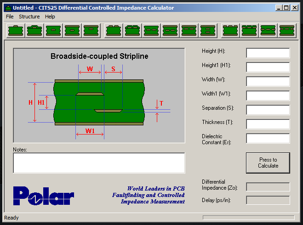Screen dimensions: 303x225
Task: Focus the Width1 (W1) input field
Action: (268, 96)
